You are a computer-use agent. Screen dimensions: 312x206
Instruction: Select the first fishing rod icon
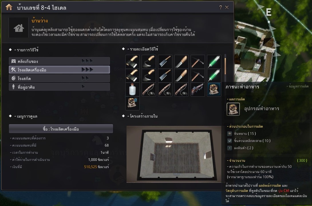click(149, 90)
